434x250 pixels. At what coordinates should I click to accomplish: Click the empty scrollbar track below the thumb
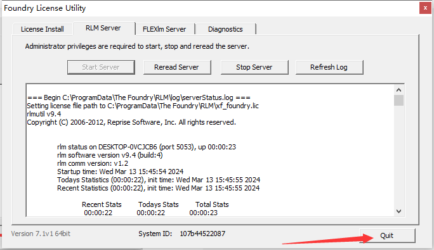(399, 156)
